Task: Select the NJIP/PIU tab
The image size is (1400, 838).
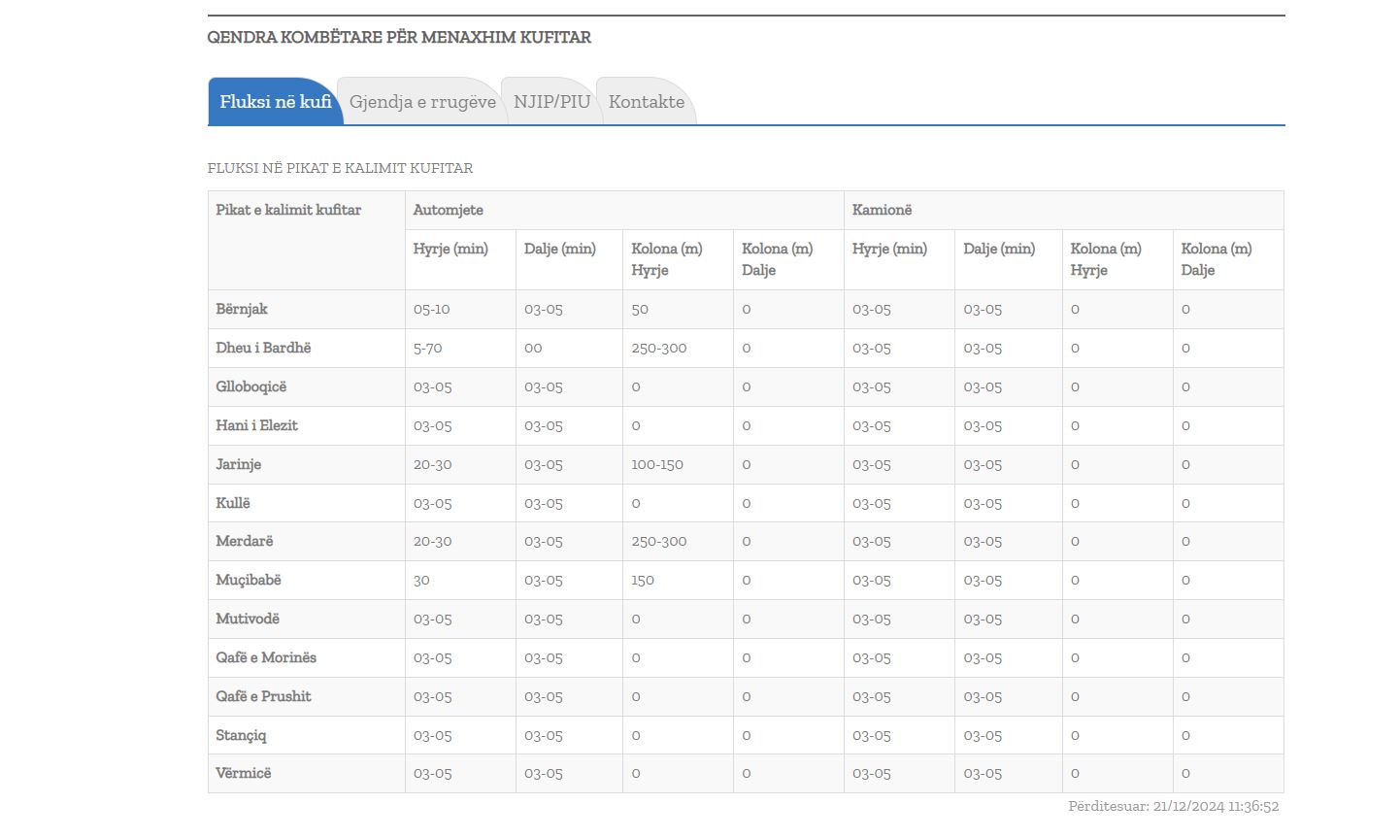Action: 551,102
